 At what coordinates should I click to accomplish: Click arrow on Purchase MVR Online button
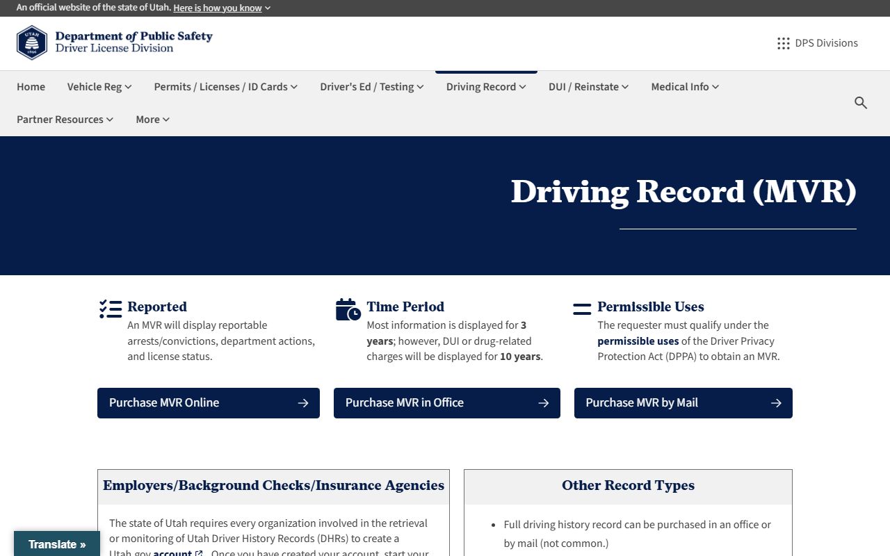[x=303, y=403]
